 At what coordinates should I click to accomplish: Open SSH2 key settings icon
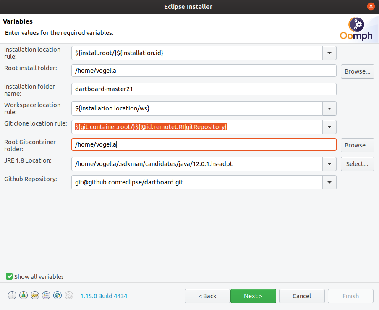point(35,295)
